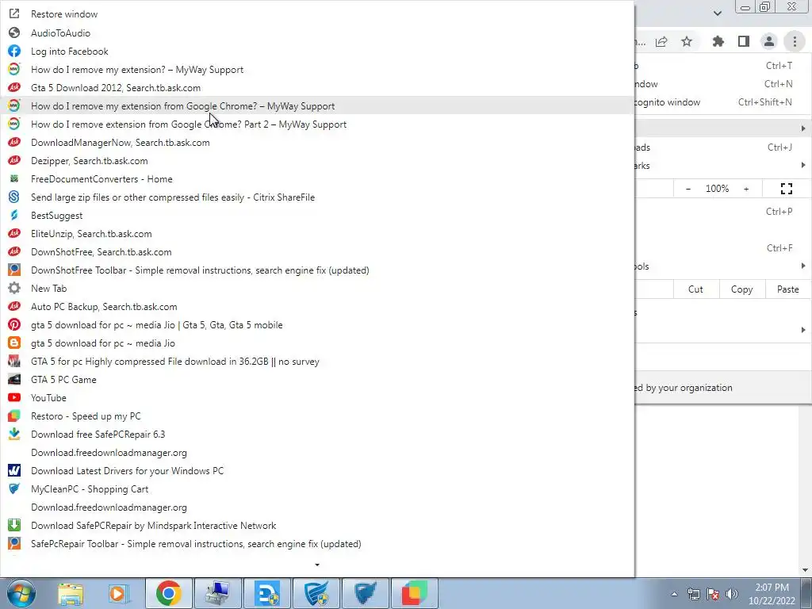Click Paste in the Chrome menu
The height and width of the screenshot is (609, 812).
[787, 289]
